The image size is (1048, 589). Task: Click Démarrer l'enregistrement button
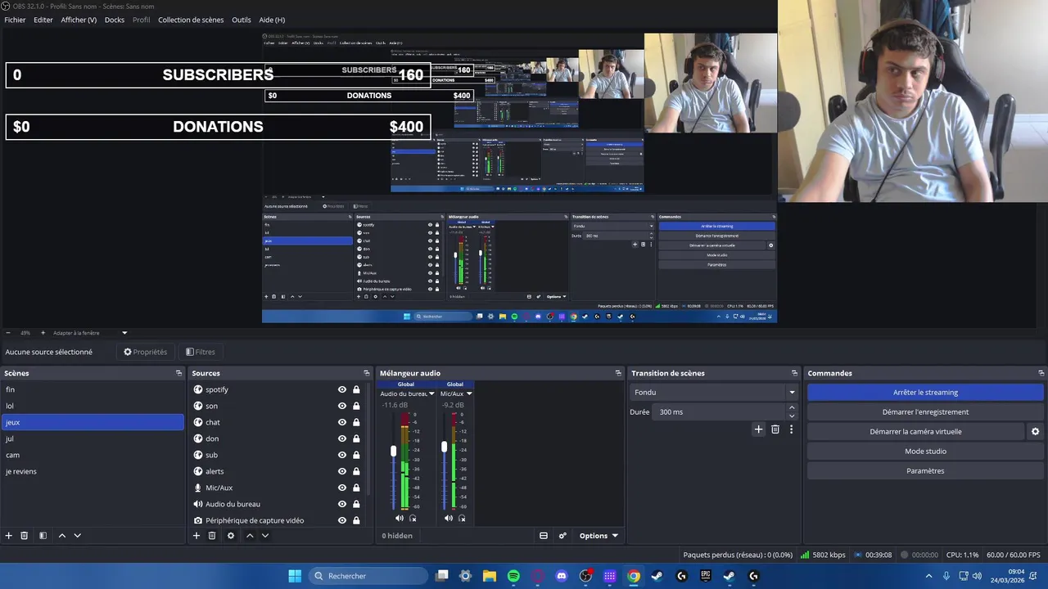pos(925,411)
